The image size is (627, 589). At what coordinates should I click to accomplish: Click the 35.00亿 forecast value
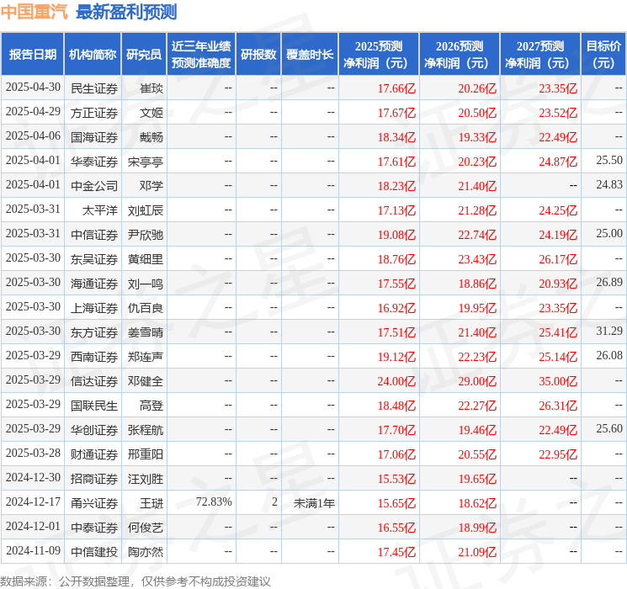pos(558,381)
